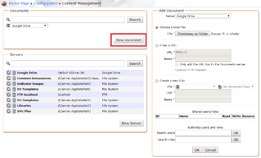
Task: Open the new link File server dropdown
Action: [x=198, y=86]
